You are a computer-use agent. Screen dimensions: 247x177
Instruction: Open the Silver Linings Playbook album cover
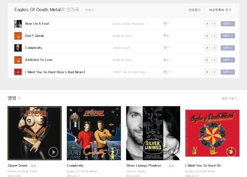point(153,133)
